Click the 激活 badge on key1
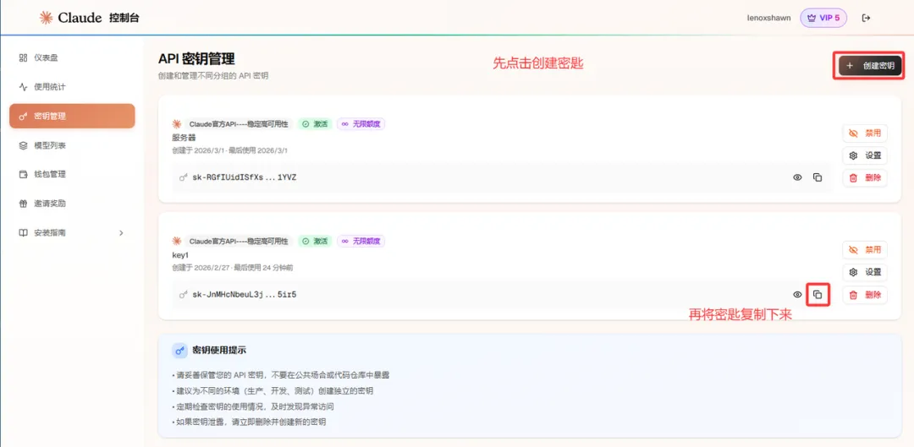Viewport: 914px width, 447px height. click(x=315, y=241)
